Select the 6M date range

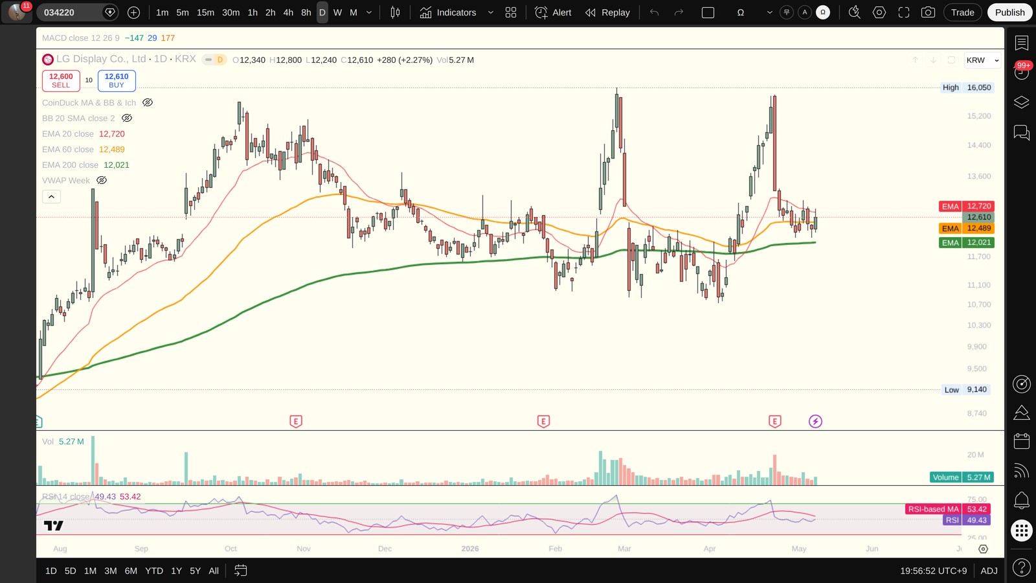tap(131, 571)
